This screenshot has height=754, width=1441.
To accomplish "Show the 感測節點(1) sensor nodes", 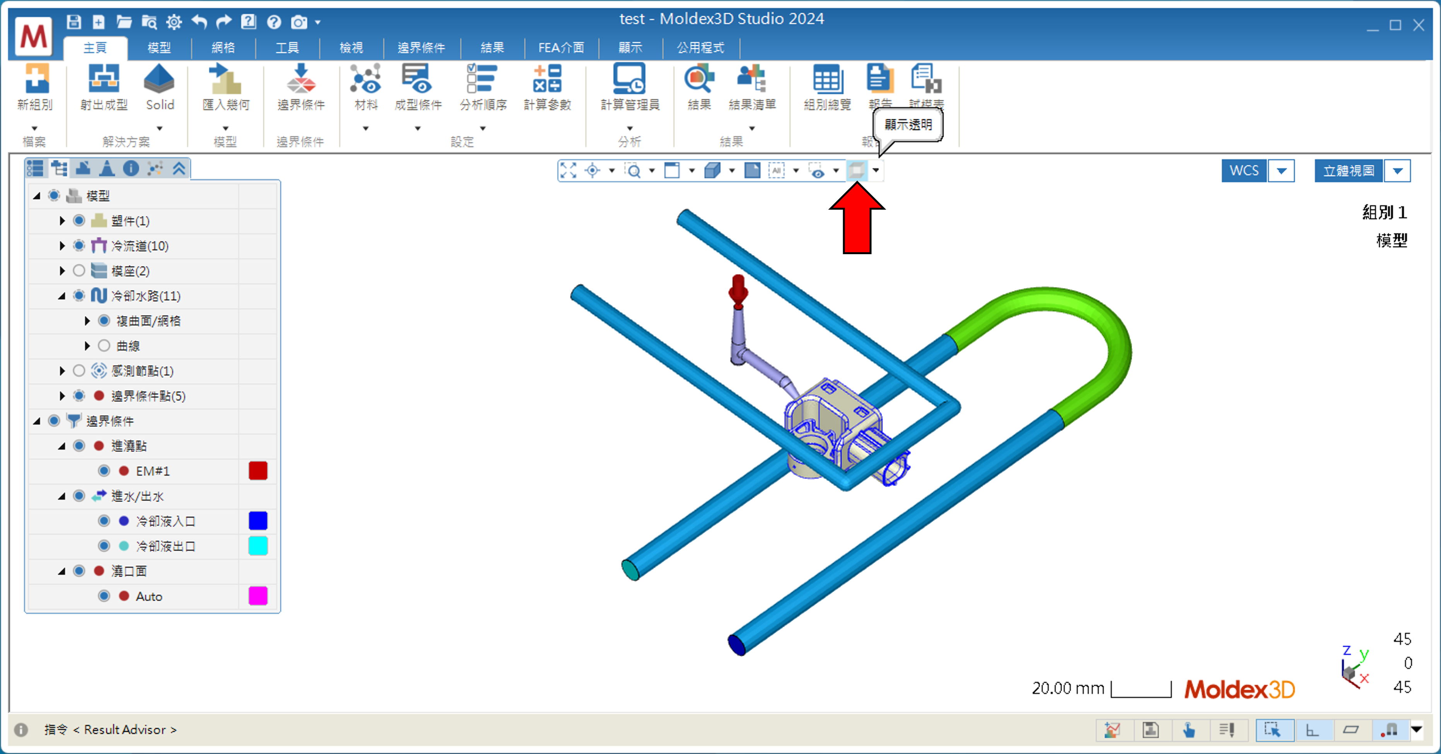I will (x=79, y=371).
